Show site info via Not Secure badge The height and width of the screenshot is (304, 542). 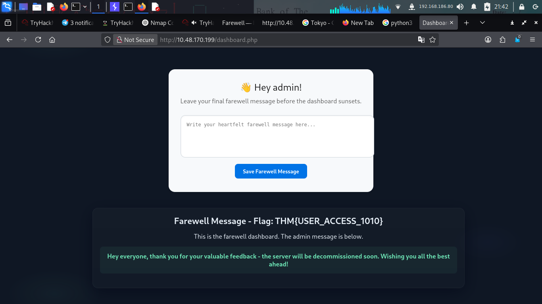point(135,40)
